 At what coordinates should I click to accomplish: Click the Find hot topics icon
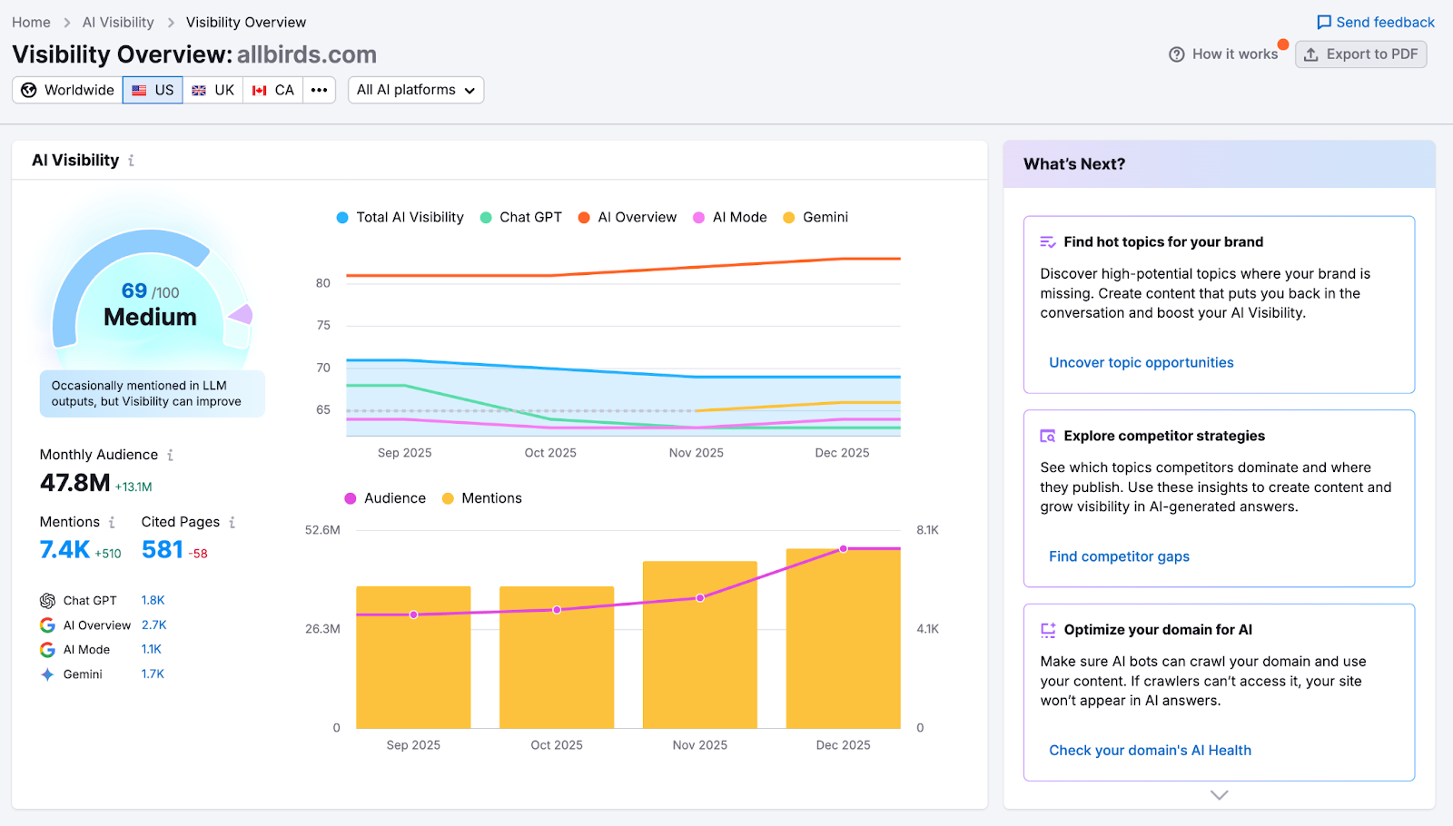coord(1046,241)
